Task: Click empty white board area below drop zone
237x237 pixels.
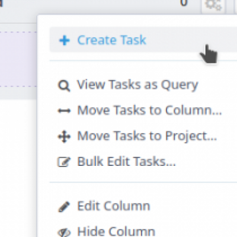Action: [x=18, y=168]
